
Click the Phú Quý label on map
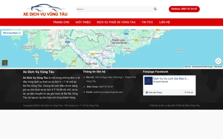(180, 50)
